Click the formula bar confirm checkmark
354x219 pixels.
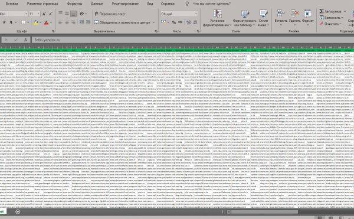click(x=16, y=40)
